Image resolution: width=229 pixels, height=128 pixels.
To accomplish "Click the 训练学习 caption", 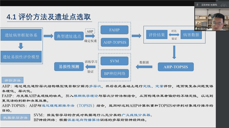I will (91, 62).
